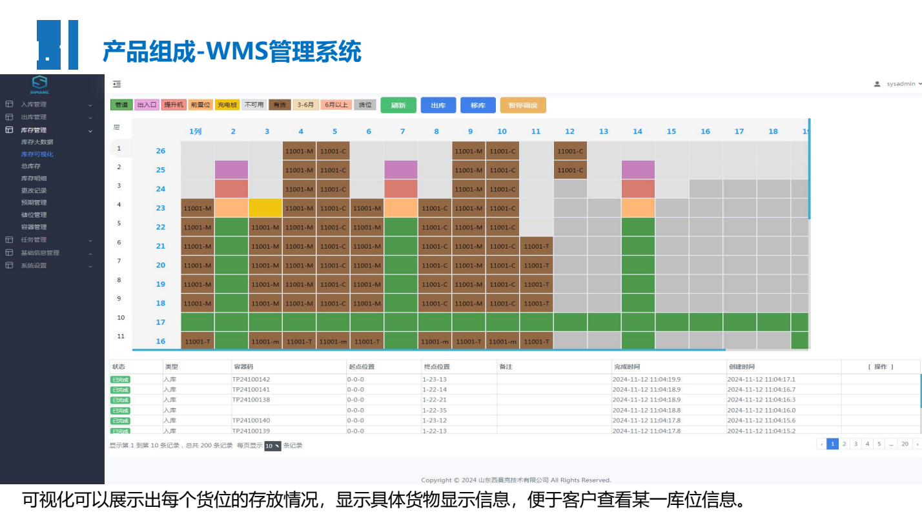Screen dimensions: 922x523
Task: Click the green 刷新 button
Action: (398, 105)
